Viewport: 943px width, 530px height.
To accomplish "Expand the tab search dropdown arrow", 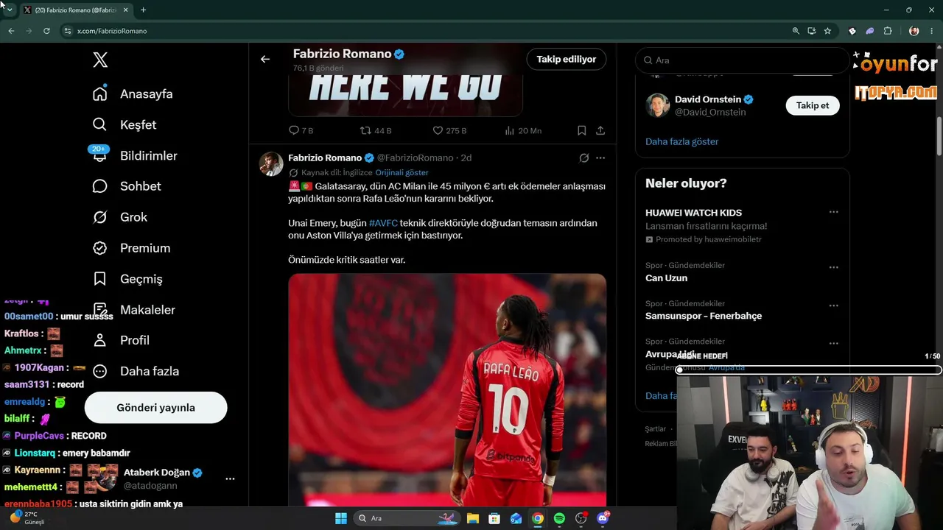I will pyautogui.click(x=9, y=10).
